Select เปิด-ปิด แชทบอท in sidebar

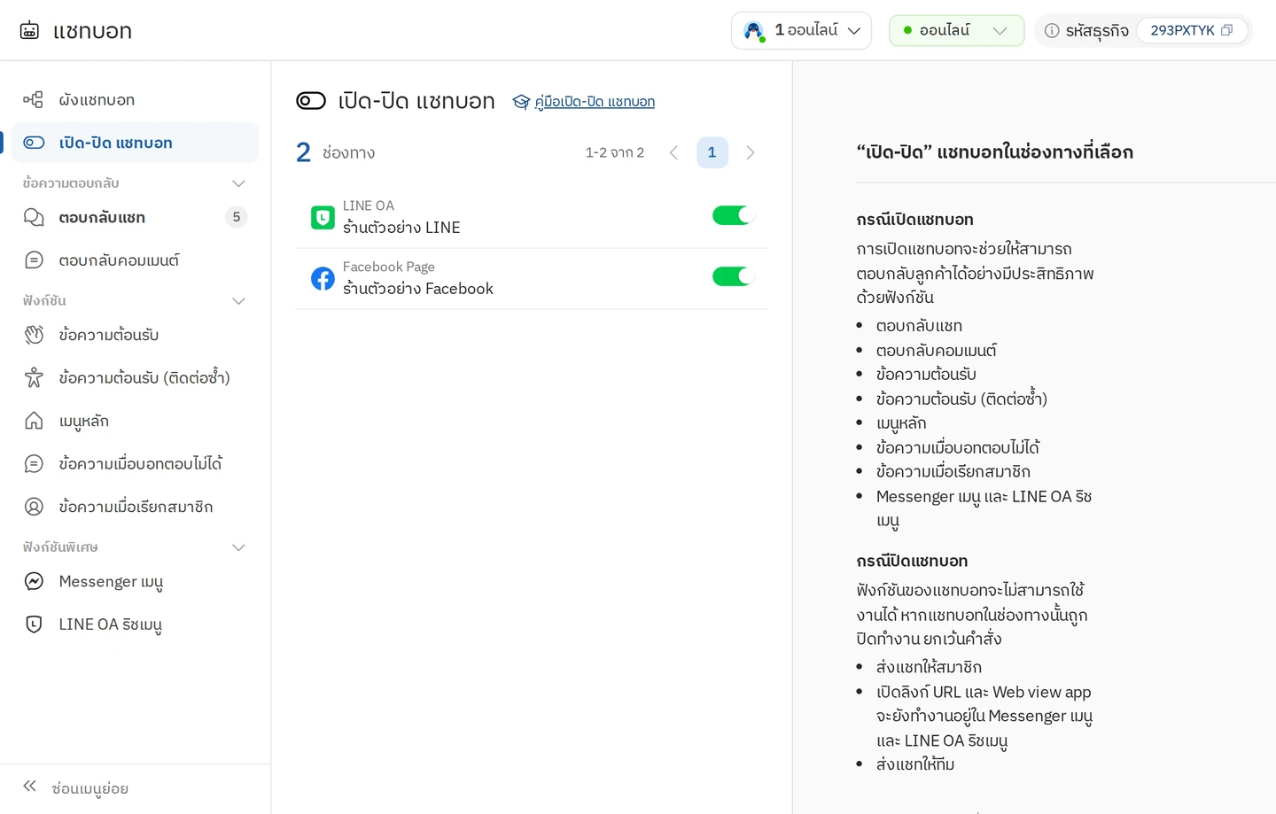[x=135, y=143]
